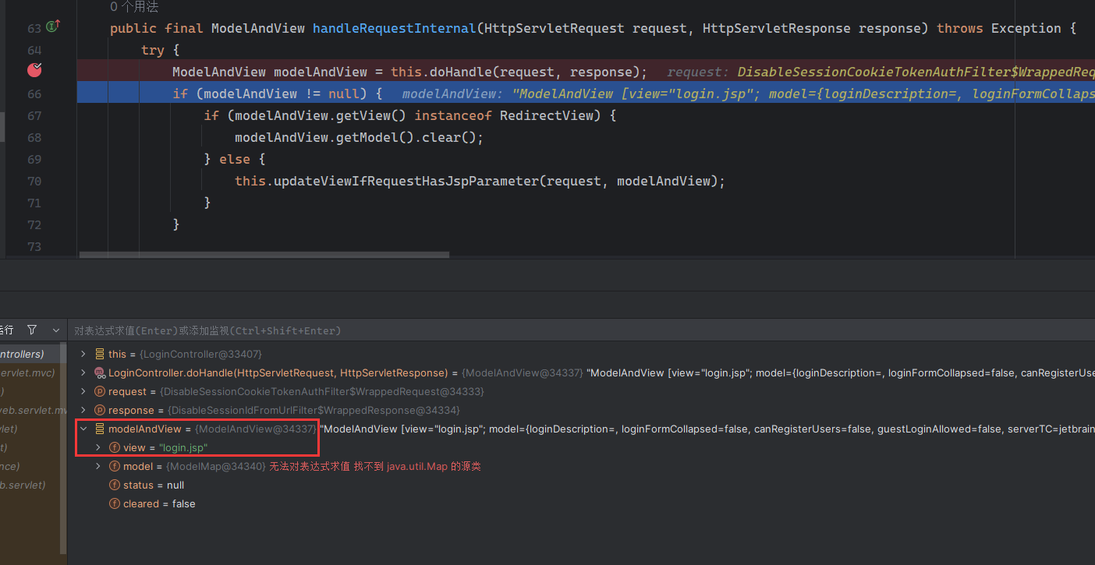Expand the 'request' variable node

click(83, 391)
